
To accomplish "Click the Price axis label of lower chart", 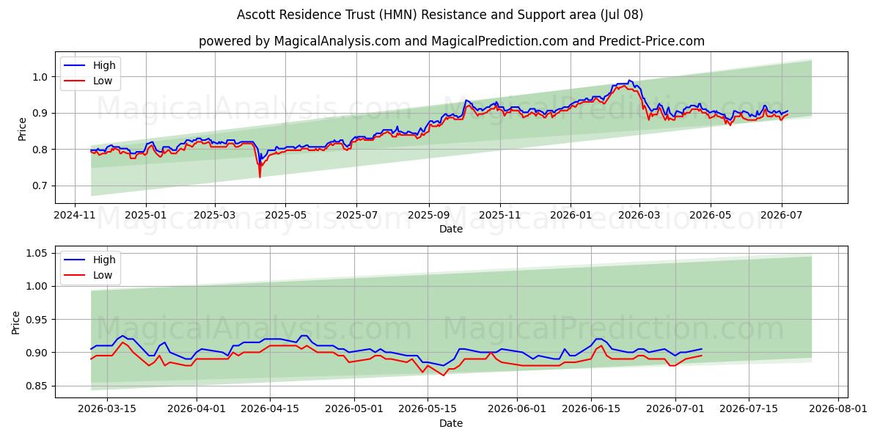I will click(x=16, y=322).
